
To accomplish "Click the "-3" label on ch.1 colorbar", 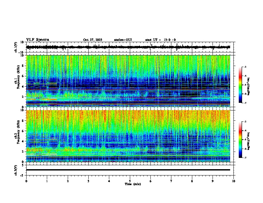I will pos(245,67).
